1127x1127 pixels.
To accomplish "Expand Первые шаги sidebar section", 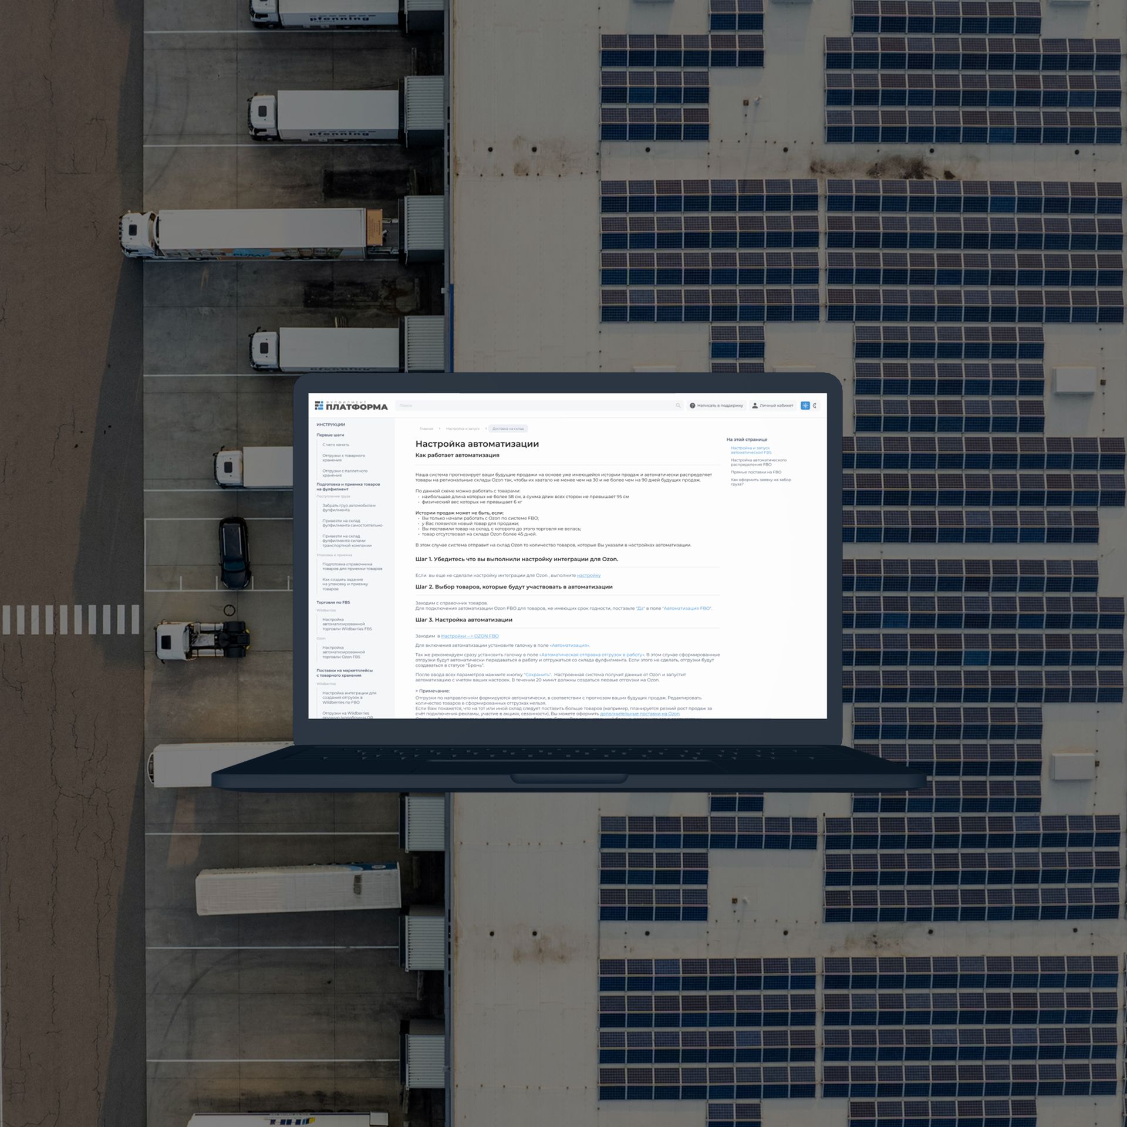I will pyautogui.click(x=330, y=435).
